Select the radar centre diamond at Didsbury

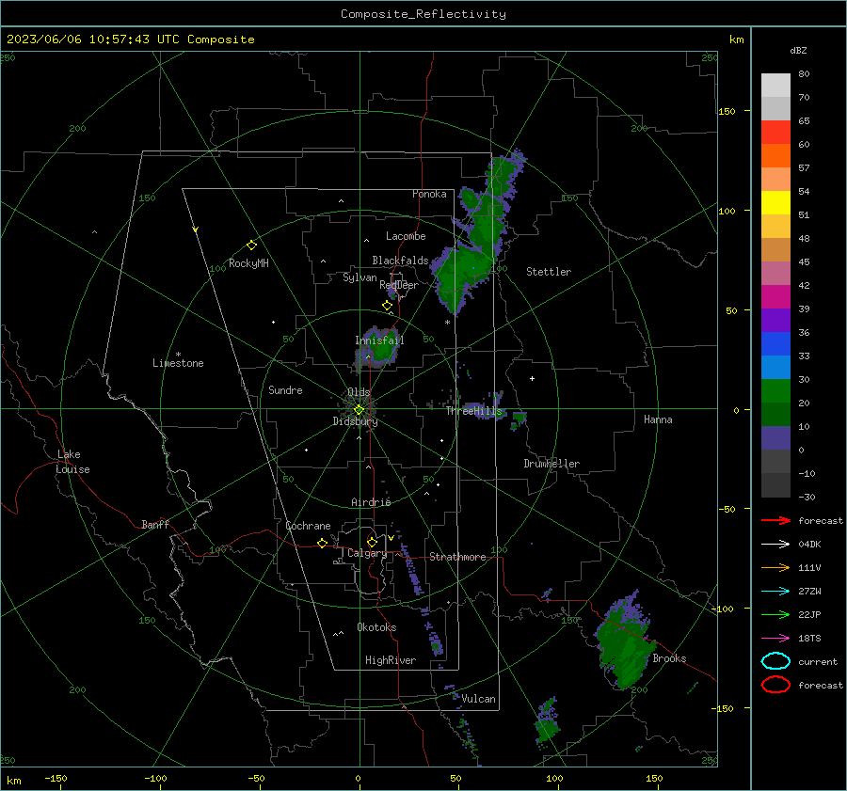coord(359,410)
